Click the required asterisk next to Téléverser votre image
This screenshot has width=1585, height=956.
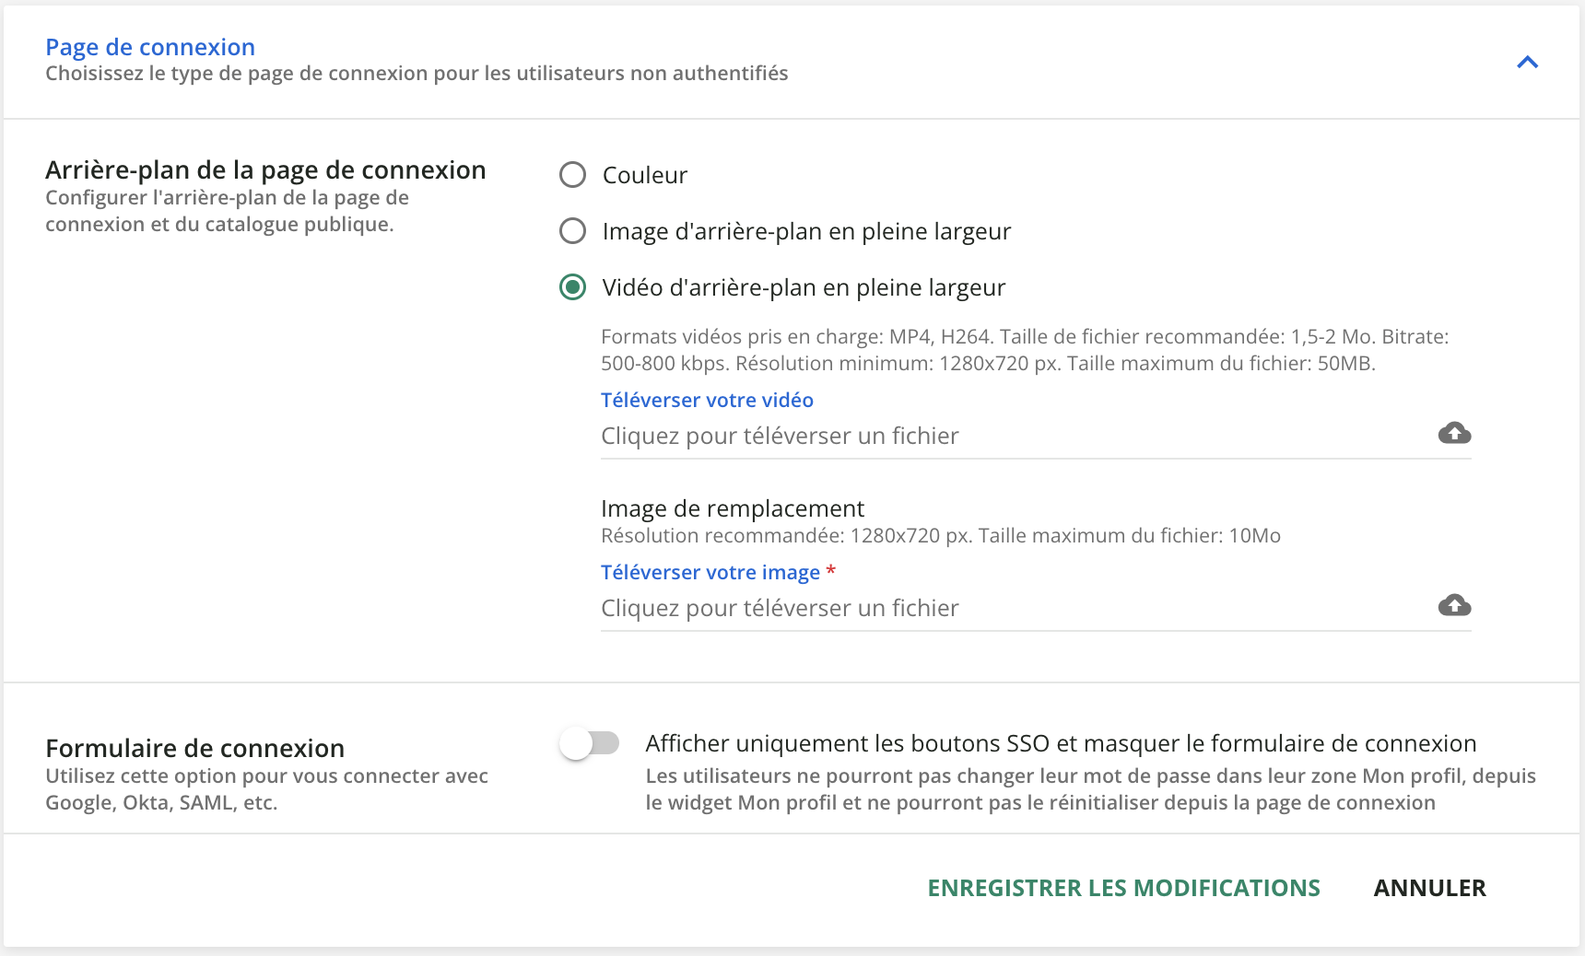coord(831,572)
